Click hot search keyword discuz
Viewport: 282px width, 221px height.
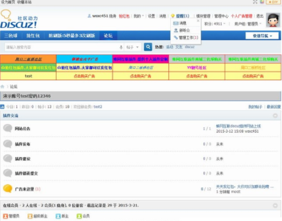tap(189, 47)
